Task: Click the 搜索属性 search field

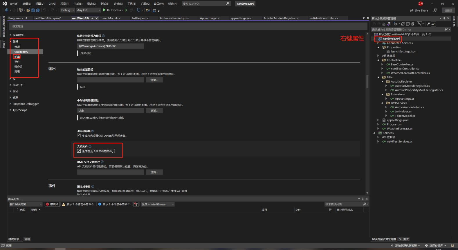Action: pos(188,26)
